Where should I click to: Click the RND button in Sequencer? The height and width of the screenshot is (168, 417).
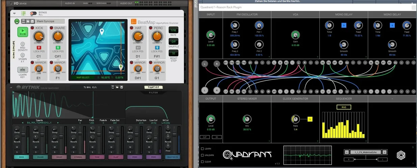[x=343, y=107]
